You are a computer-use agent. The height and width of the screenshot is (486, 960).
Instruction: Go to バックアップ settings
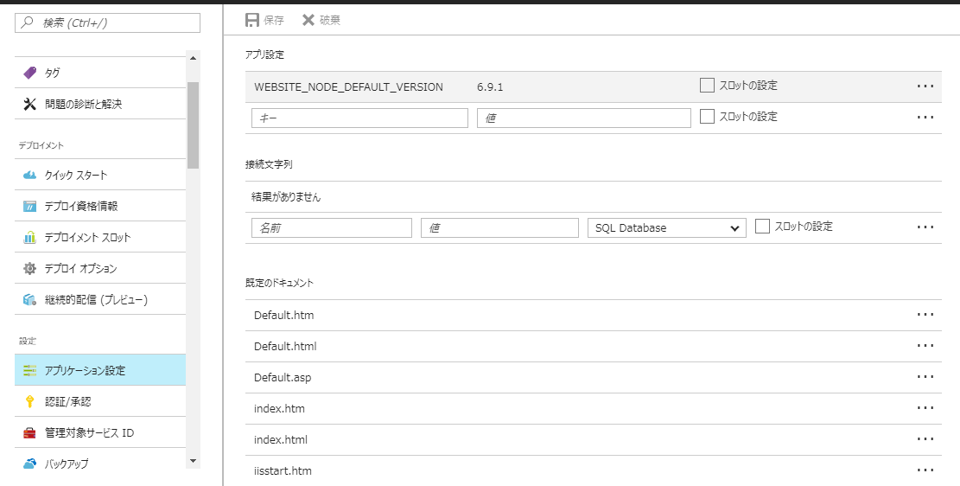click(x=100, y=464)
